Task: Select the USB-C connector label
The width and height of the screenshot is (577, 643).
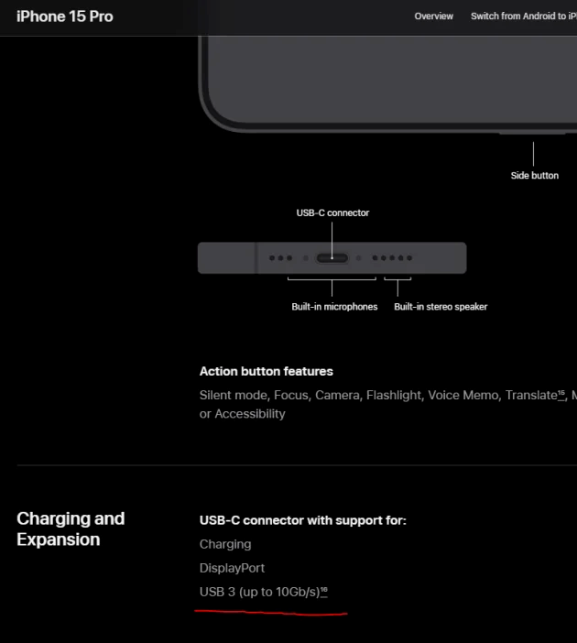Action: tap(332, 213)
